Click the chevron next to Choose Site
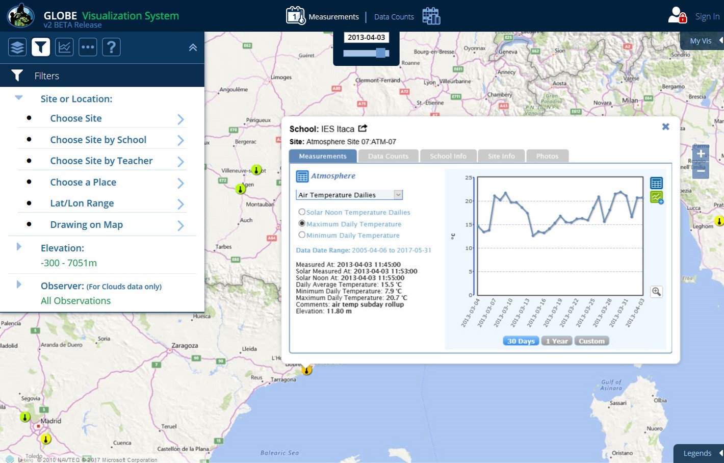This screenshot has width=724, height=463. point(180,119)
